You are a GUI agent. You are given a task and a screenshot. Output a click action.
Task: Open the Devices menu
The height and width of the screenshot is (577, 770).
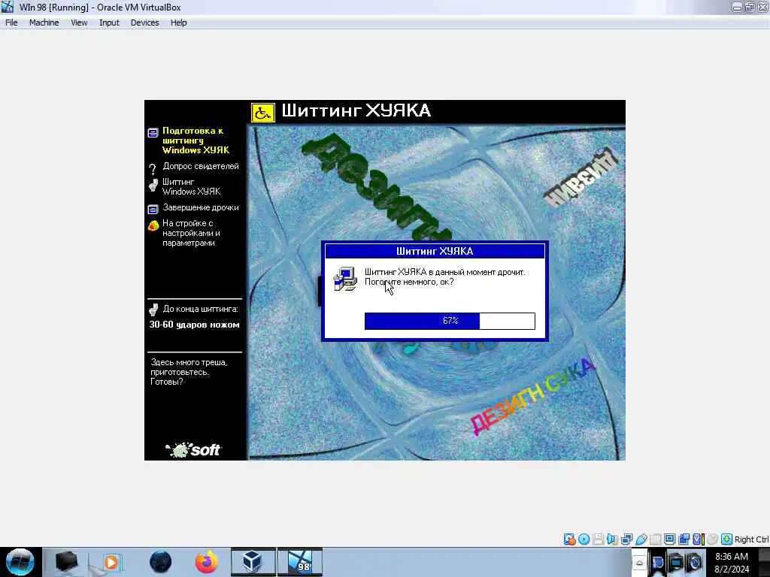[145, 23]
